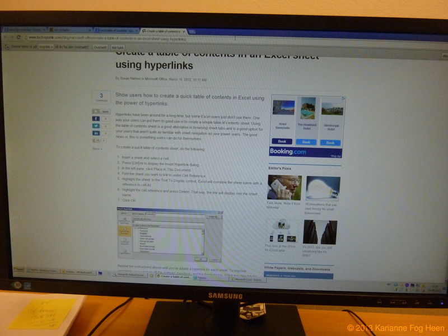Click 'To create a quick table of contents sheet' line
Screen dimensions: 448x336
tap(160, 148)
